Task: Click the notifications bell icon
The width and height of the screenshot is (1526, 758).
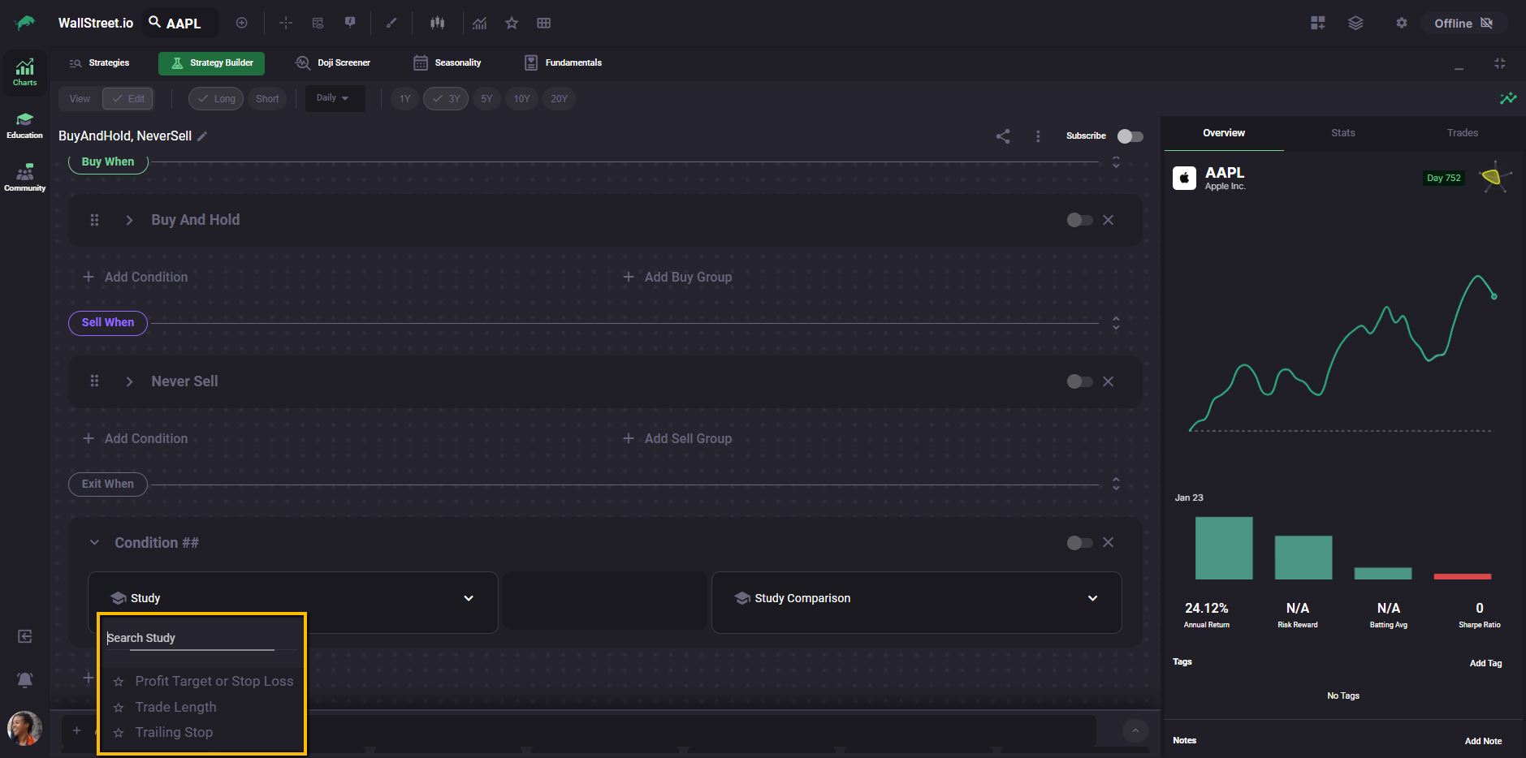Action: point(25,679)
